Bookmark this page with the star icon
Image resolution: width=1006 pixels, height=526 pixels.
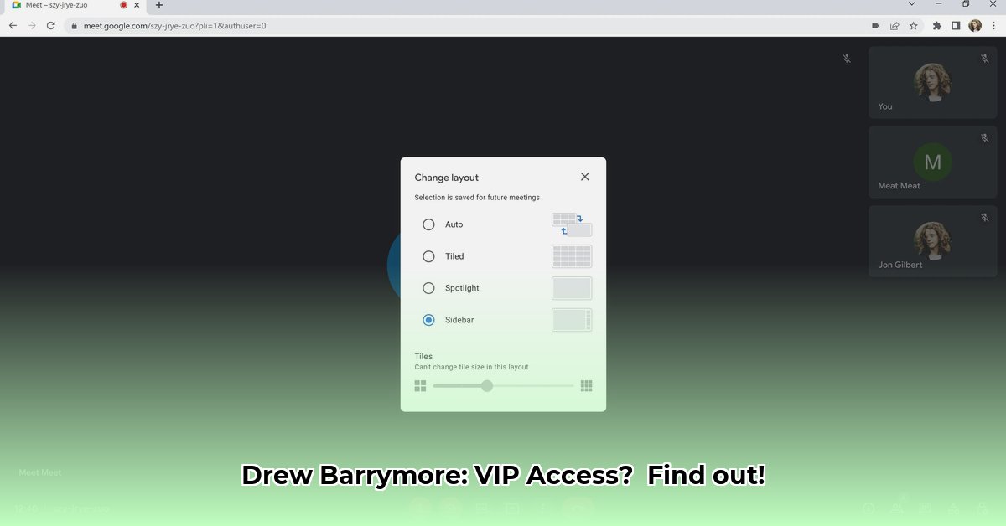pos(914,26)
